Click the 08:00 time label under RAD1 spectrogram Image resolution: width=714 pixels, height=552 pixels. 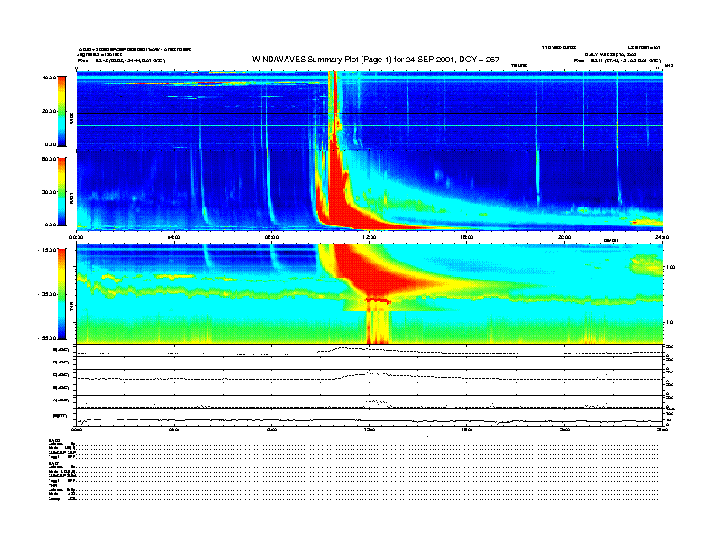pyautogui.click(x=271, y=237)
